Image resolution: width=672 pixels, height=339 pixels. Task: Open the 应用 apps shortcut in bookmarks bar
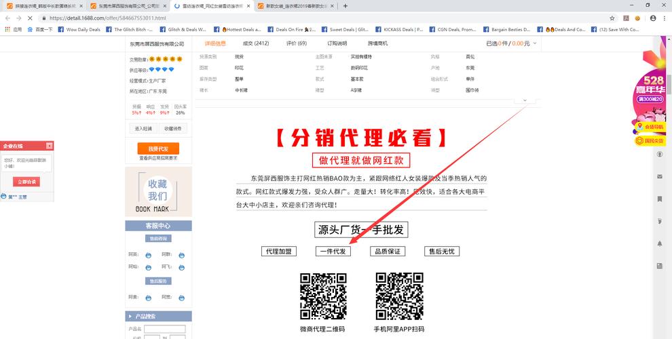pyautogui.click(x=14, y=30)
